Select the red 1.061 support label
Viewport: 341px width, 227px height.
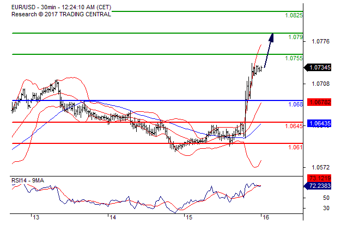tap(295, 147)
